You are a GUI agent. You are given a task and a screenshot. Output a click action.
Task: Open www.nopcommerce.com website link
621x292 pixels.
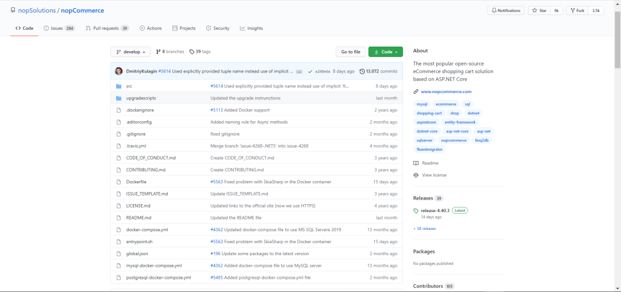tap(446, 91)
